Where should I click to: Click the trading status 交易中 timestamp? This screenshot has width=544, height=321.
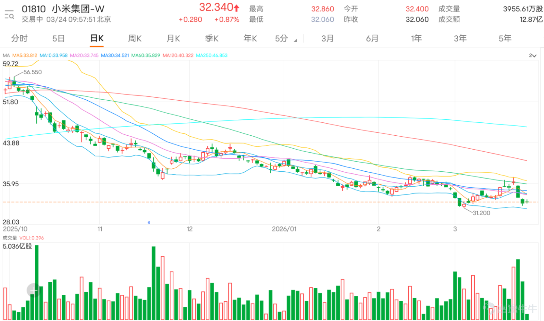coord(66,19)
